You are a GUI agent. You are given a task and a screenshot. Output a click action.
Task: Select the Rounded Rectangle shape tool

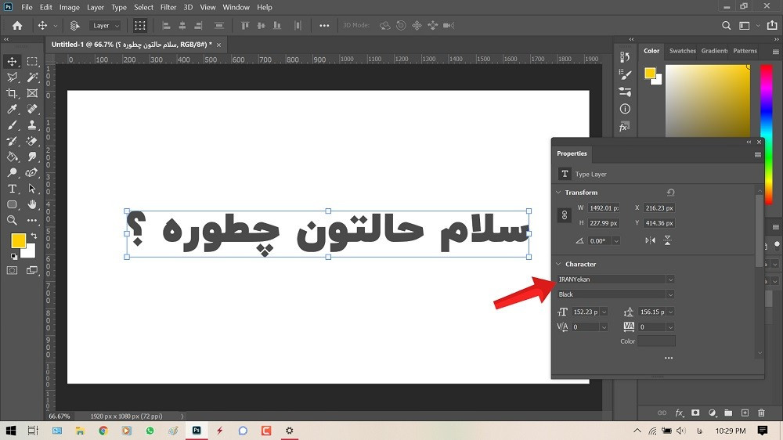(x=12, y=205)
